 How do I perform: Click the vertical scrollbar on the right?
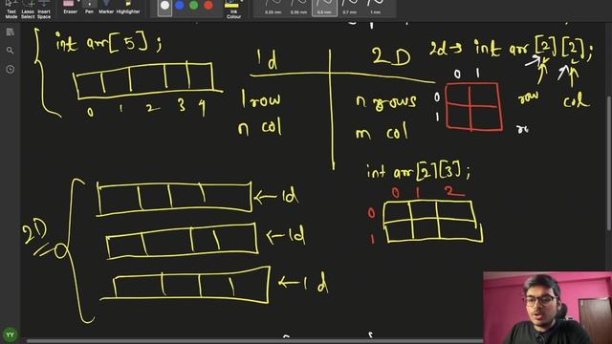pos(609,163)
